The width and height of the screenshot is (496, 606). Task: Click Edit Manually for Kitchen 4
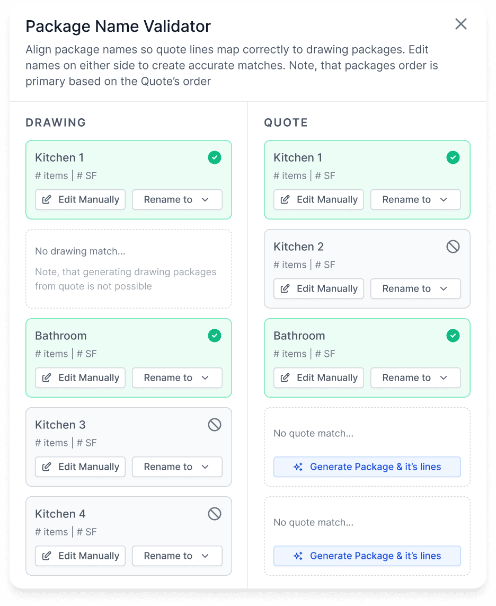coord(81,556)
